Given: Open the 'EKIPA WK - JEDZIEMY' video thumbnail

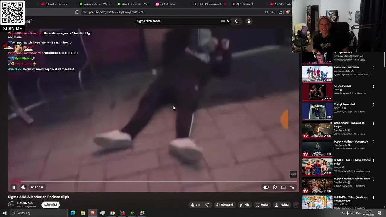Looking at the screenshot, I should pyautogui.click(x=317, y=74).
